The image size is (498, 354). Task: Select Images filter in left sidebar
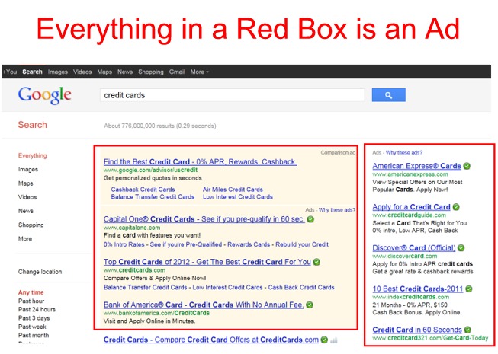[x=28, y=170]
